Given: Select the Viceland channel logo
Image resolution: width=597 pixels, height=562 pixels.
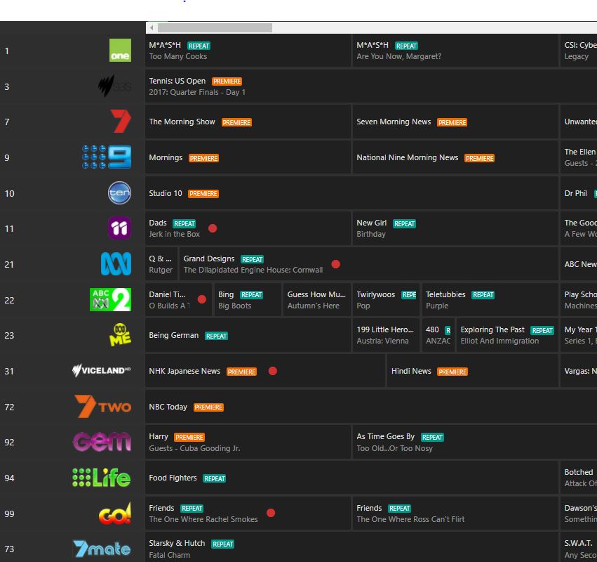Looking at the screenshot, I should click(x=101, y=370).
